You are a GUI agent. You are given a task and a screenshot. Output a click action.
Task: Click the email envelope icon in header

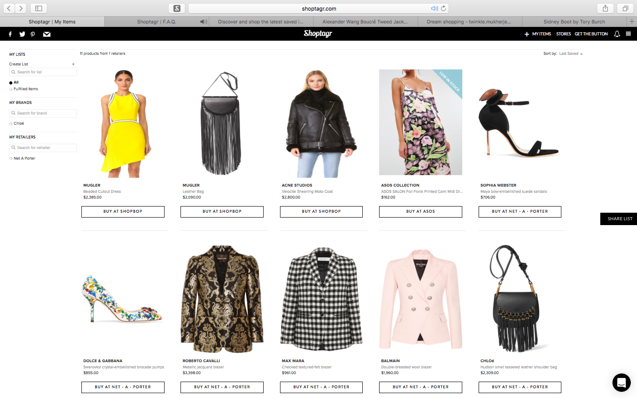click(46, 34)
